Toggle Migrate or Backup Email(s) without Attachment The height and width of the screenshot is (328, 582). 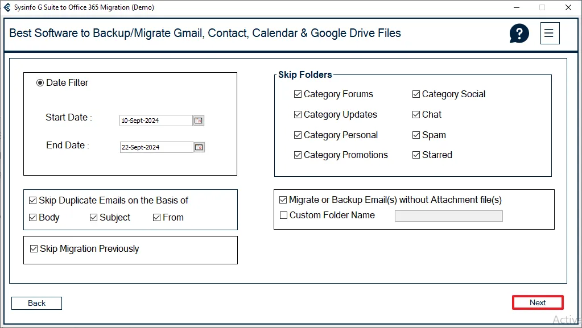pyautogui.click(x=283, y=200)
